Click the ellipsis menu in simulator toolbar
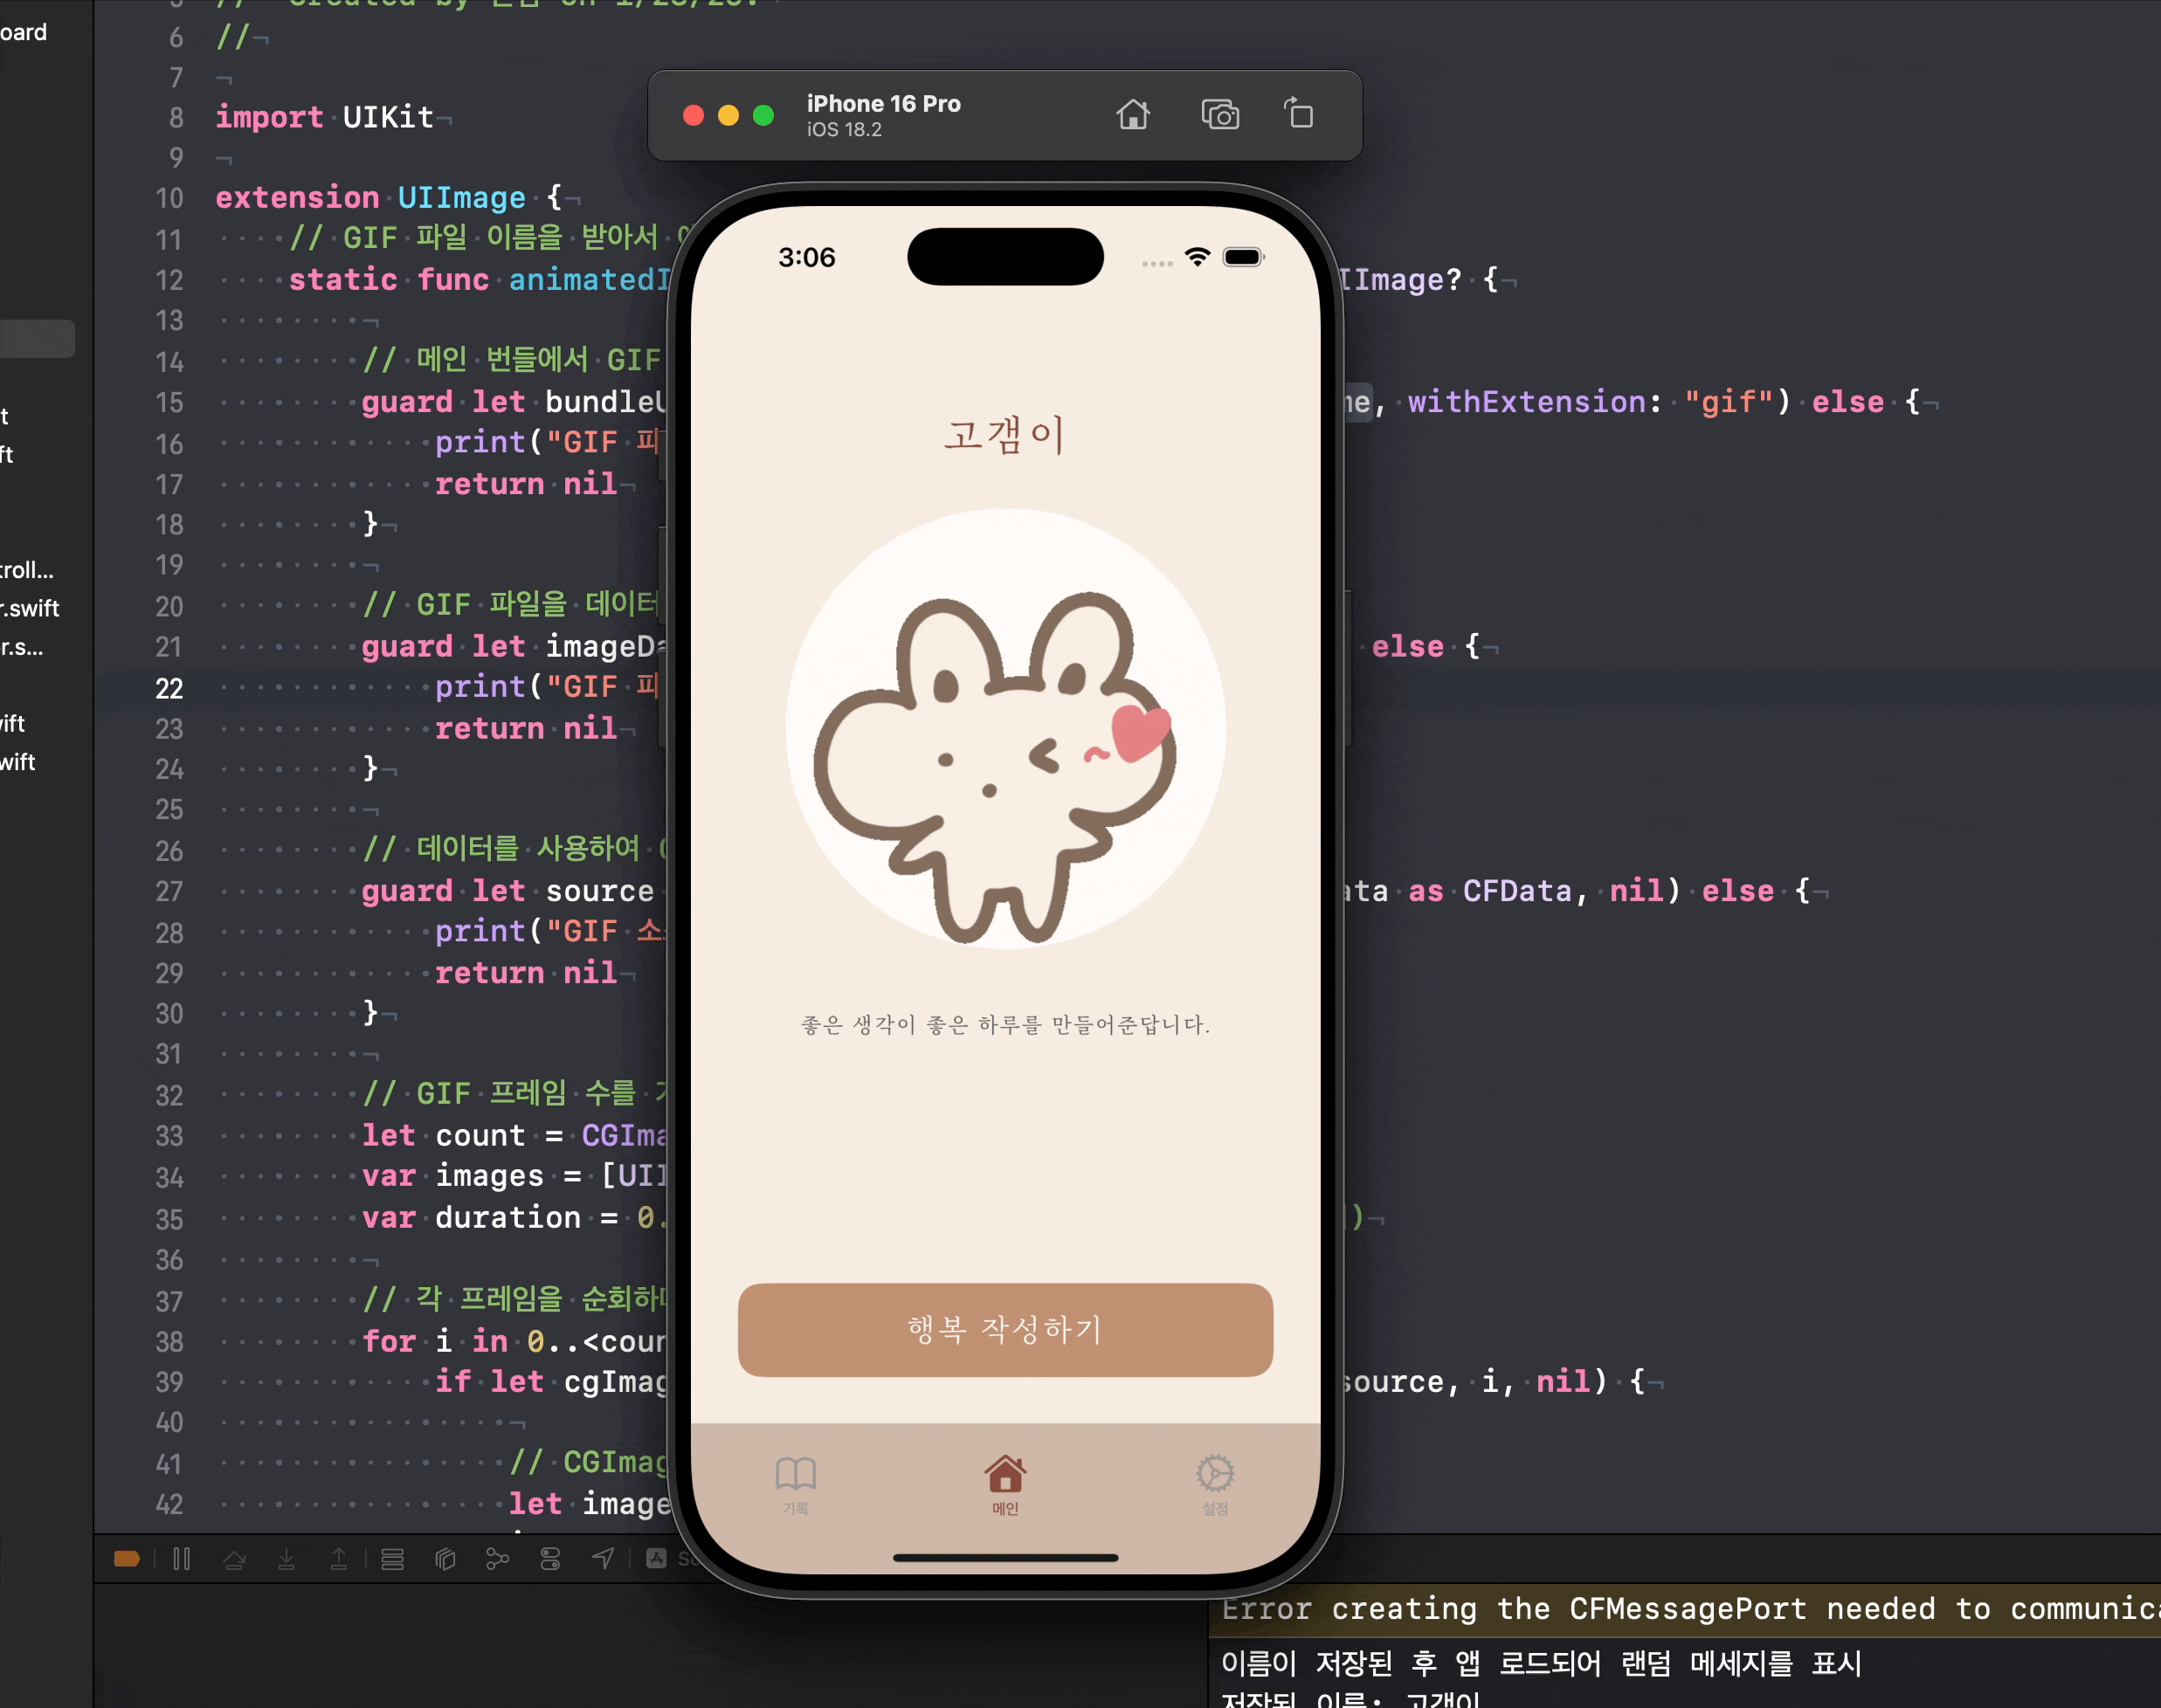 point(1150,258)
